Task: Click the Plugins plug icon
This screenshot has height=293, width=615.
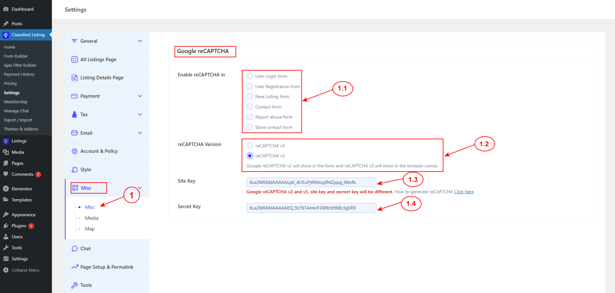Action: (x=6, y=226)
